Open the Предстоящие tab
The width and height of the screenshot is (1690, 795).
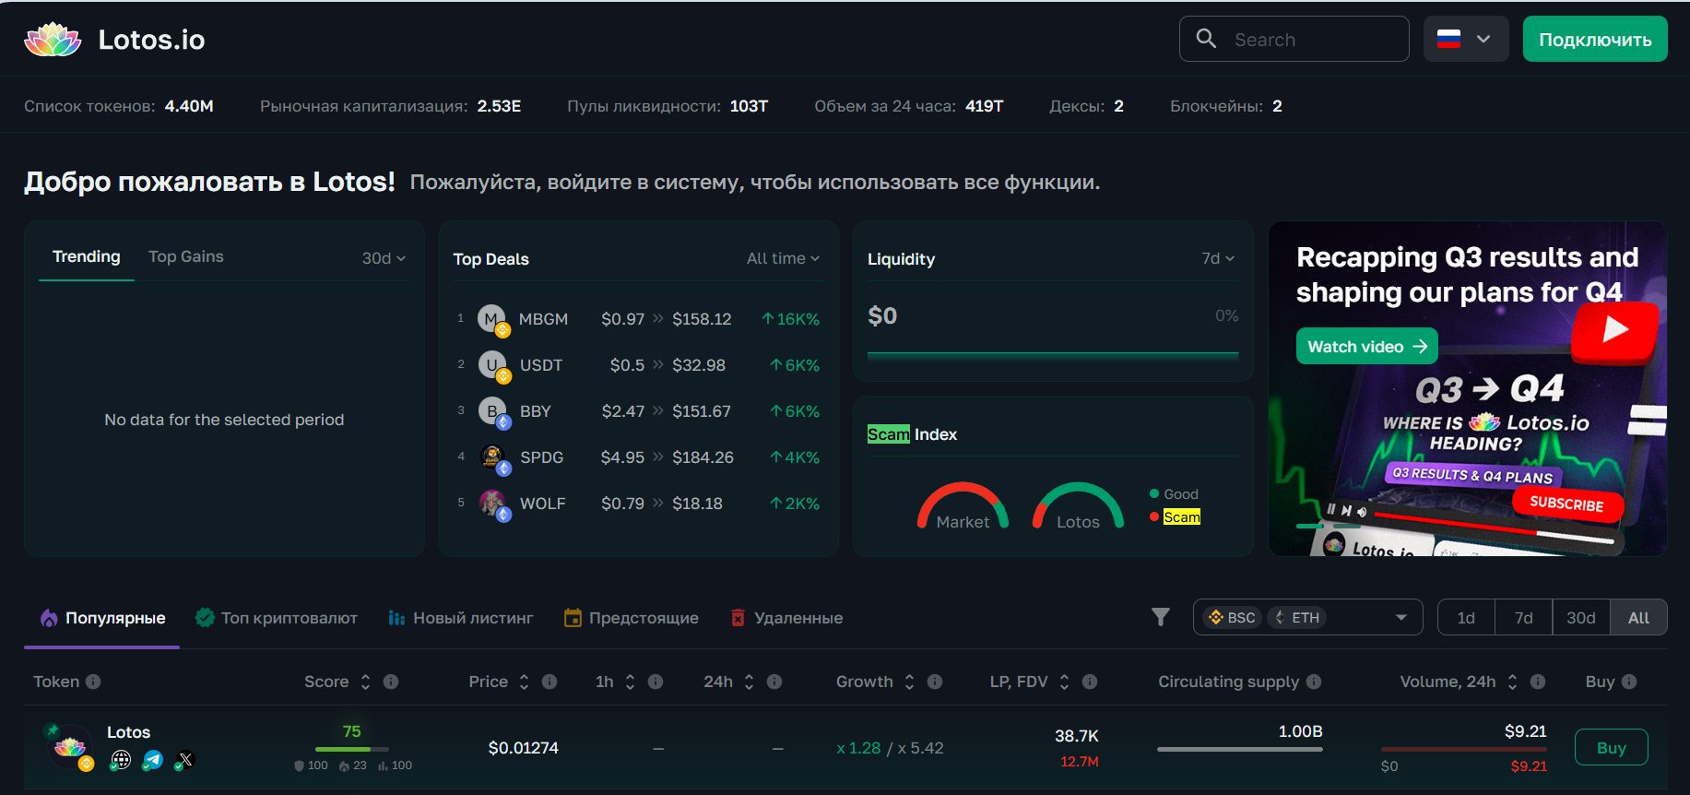[x=632, y=618]
